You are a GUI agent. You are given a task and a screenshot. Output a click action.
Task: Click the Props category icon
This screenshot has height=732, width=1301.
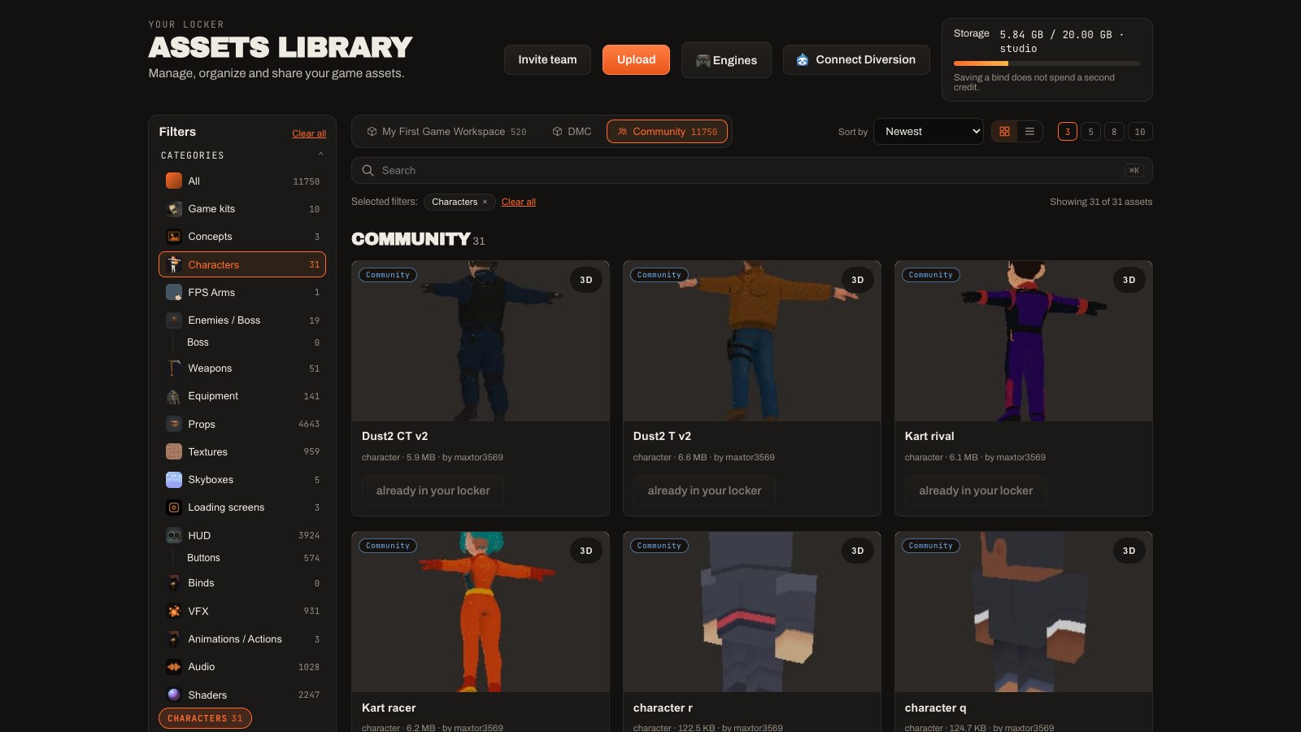click(x=174, y=424)
